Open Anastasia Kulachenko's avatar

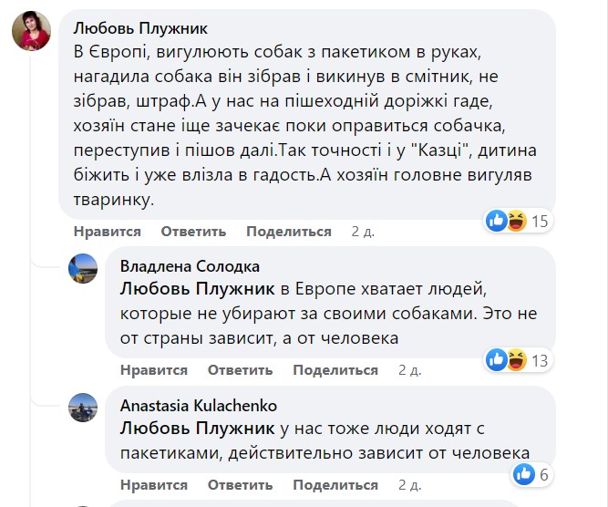pos(84,408)
